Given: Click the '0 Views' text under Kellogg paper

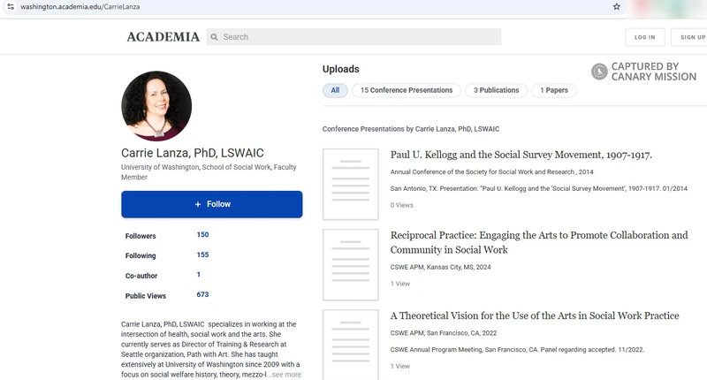Looking at the screenshot, I should [402, 205].
